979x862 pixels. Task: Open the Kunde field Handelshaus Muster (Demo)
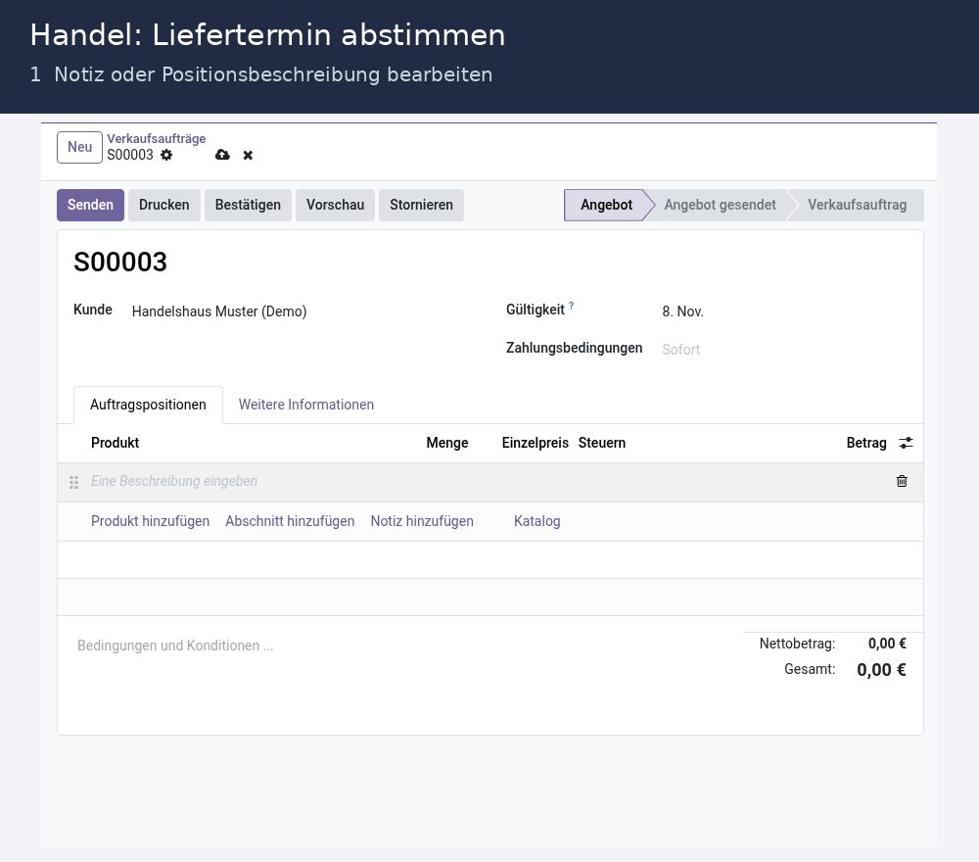pos(219,311)
